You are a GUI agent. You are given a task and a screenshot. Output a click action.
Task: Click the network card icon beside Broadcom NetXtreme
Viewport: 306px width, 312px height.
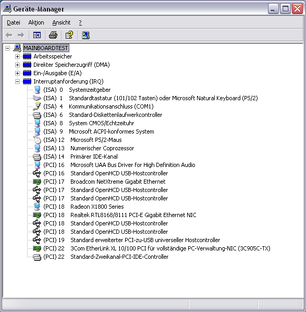(x=37, y=182)
